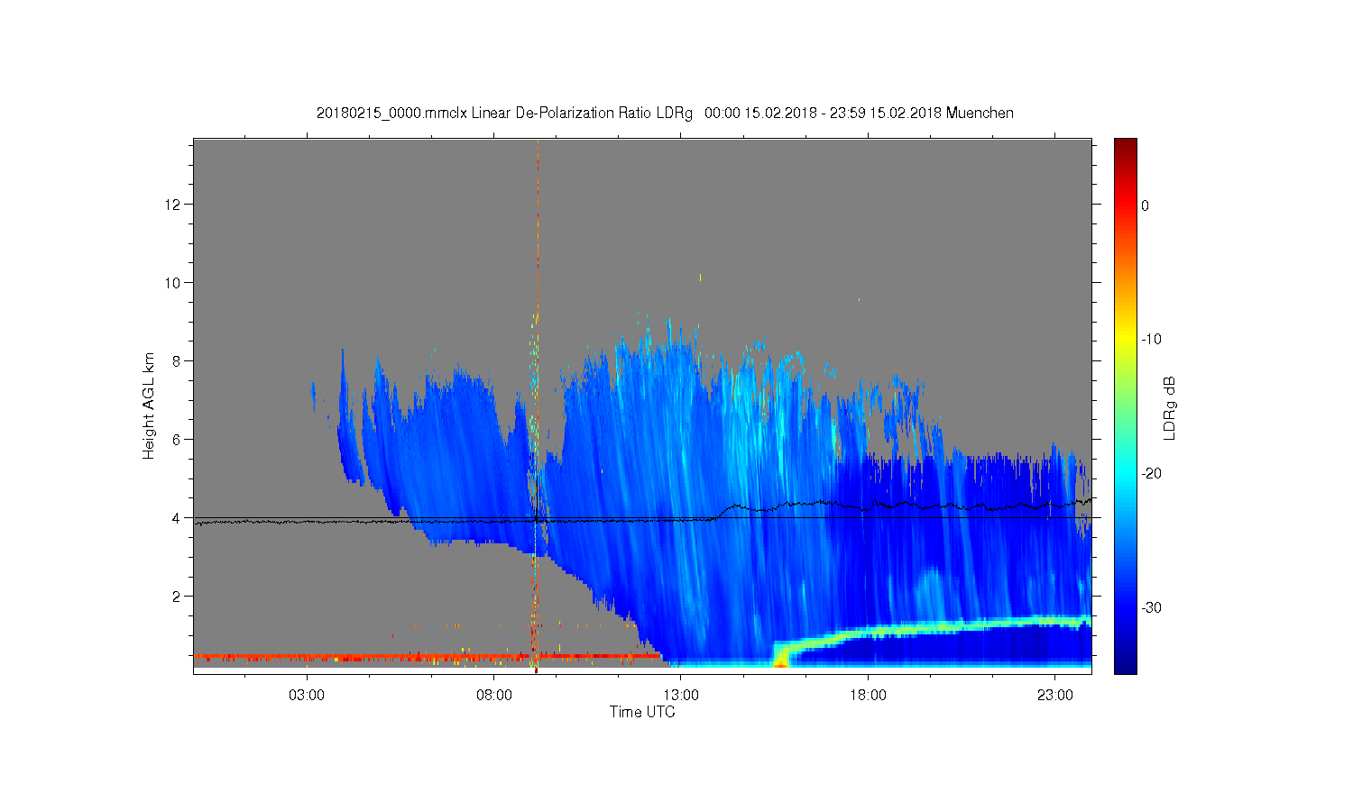Click the colorbar label '-10'
The width and height of the screenshot is (1353, 811).
coord(1151,340)
